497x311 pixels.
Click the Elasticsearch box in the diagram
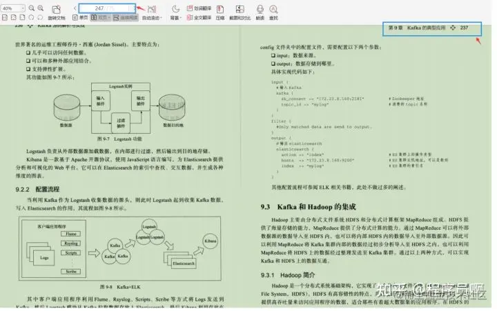coord(184,263)
